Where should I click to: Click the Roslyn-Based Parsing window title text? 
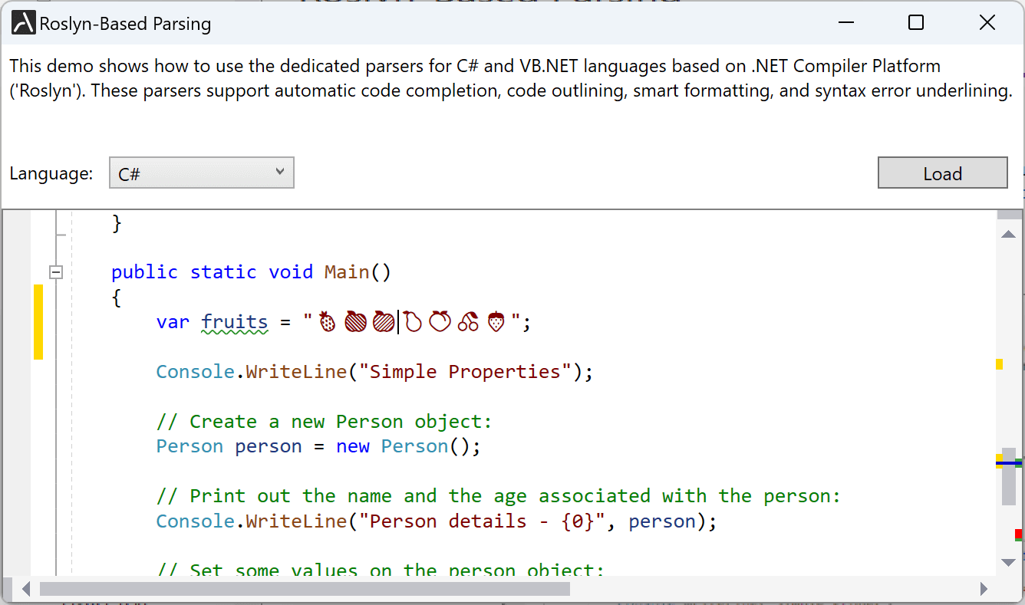click(125, 25)
